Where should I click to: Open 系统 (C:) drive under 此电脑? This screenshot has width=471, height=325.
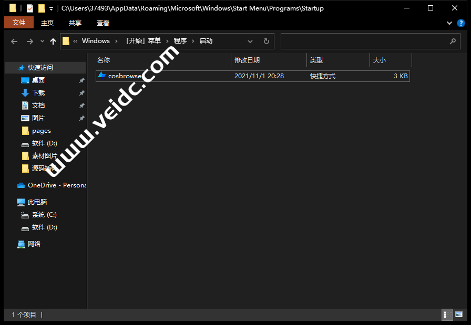[45, 215]
